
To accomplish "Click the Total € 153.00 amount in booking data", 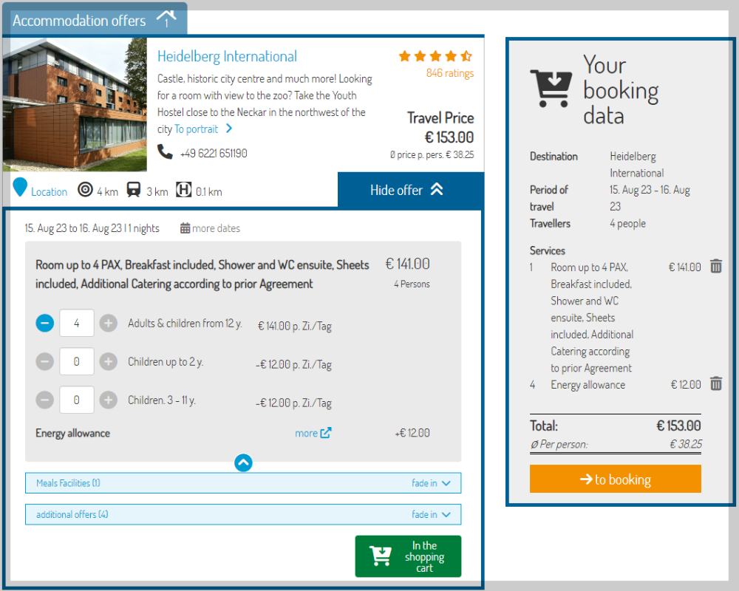I will [x=678, y=426].
